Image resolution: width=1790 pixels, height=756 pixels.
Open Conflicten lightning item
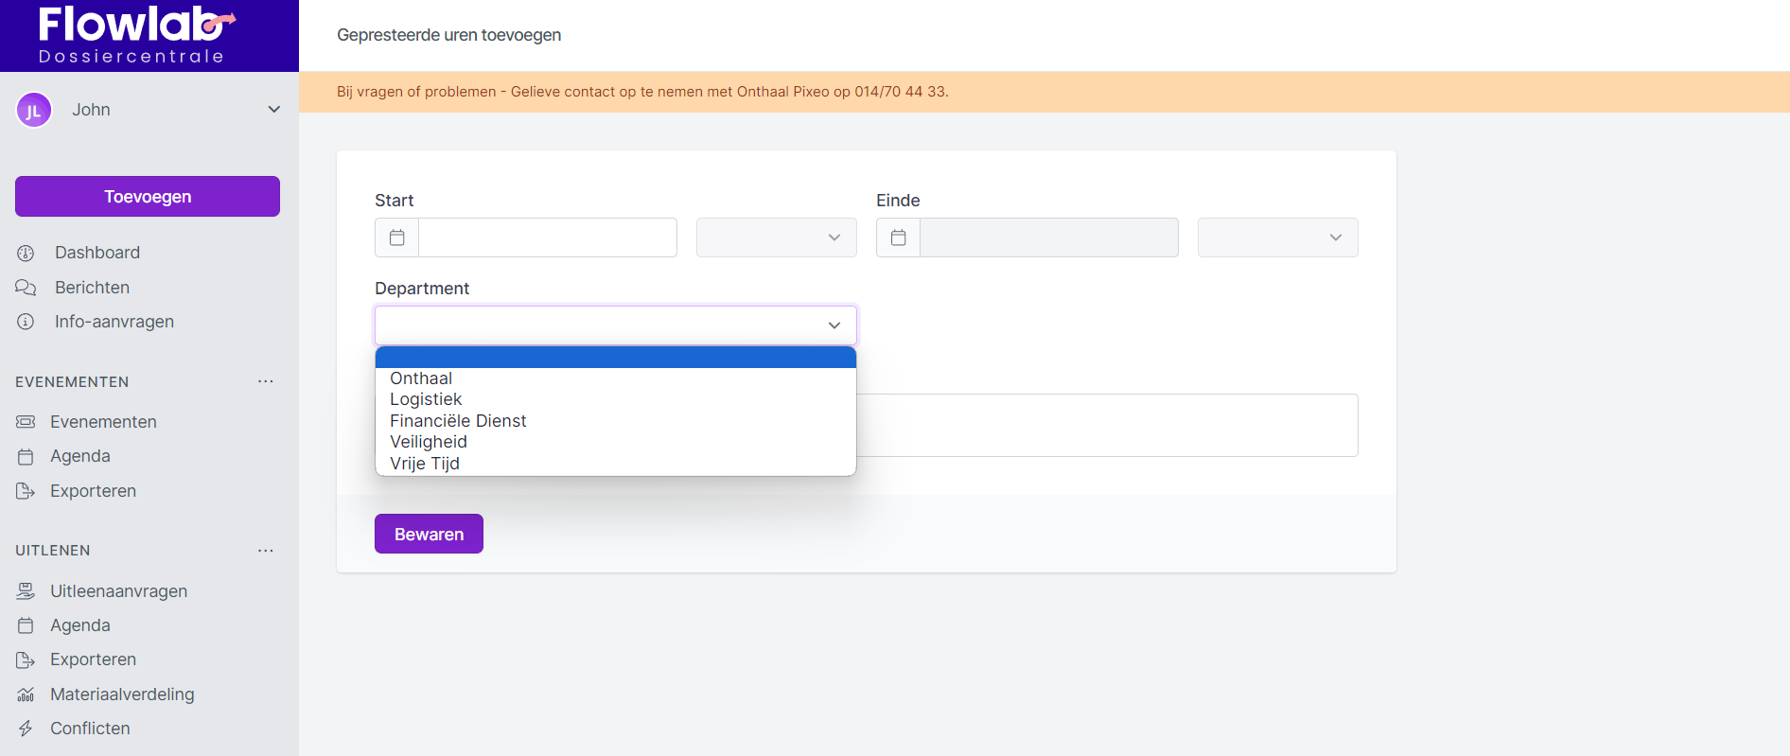tap(90, 729)
